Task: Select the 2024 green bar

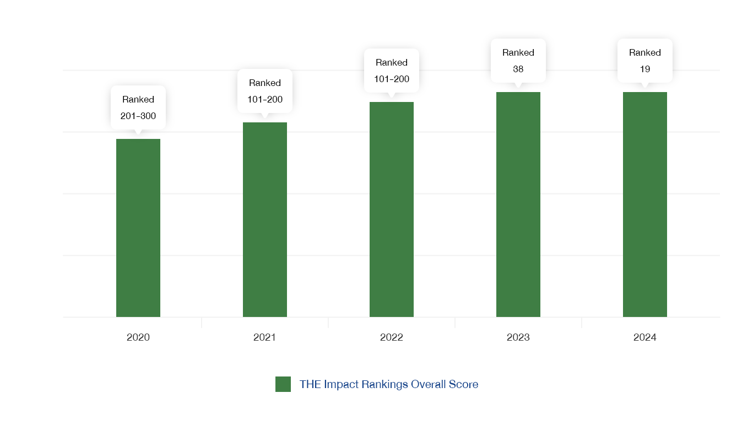Action: click(x=645, y=205)
